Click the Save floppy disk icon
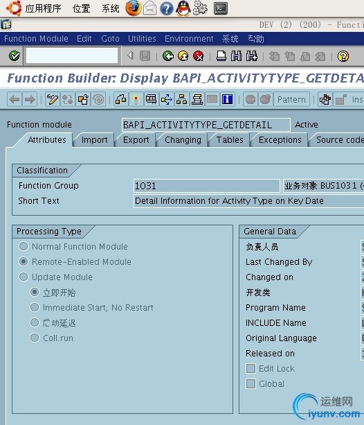Viewport: 364px width, 425px height. coord(145,56)
